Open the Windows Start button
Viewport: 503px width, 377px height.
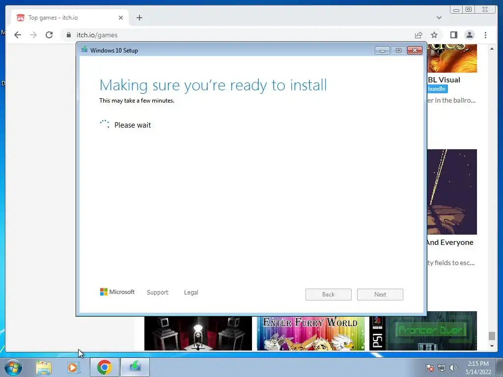click(x=13, y=367)
